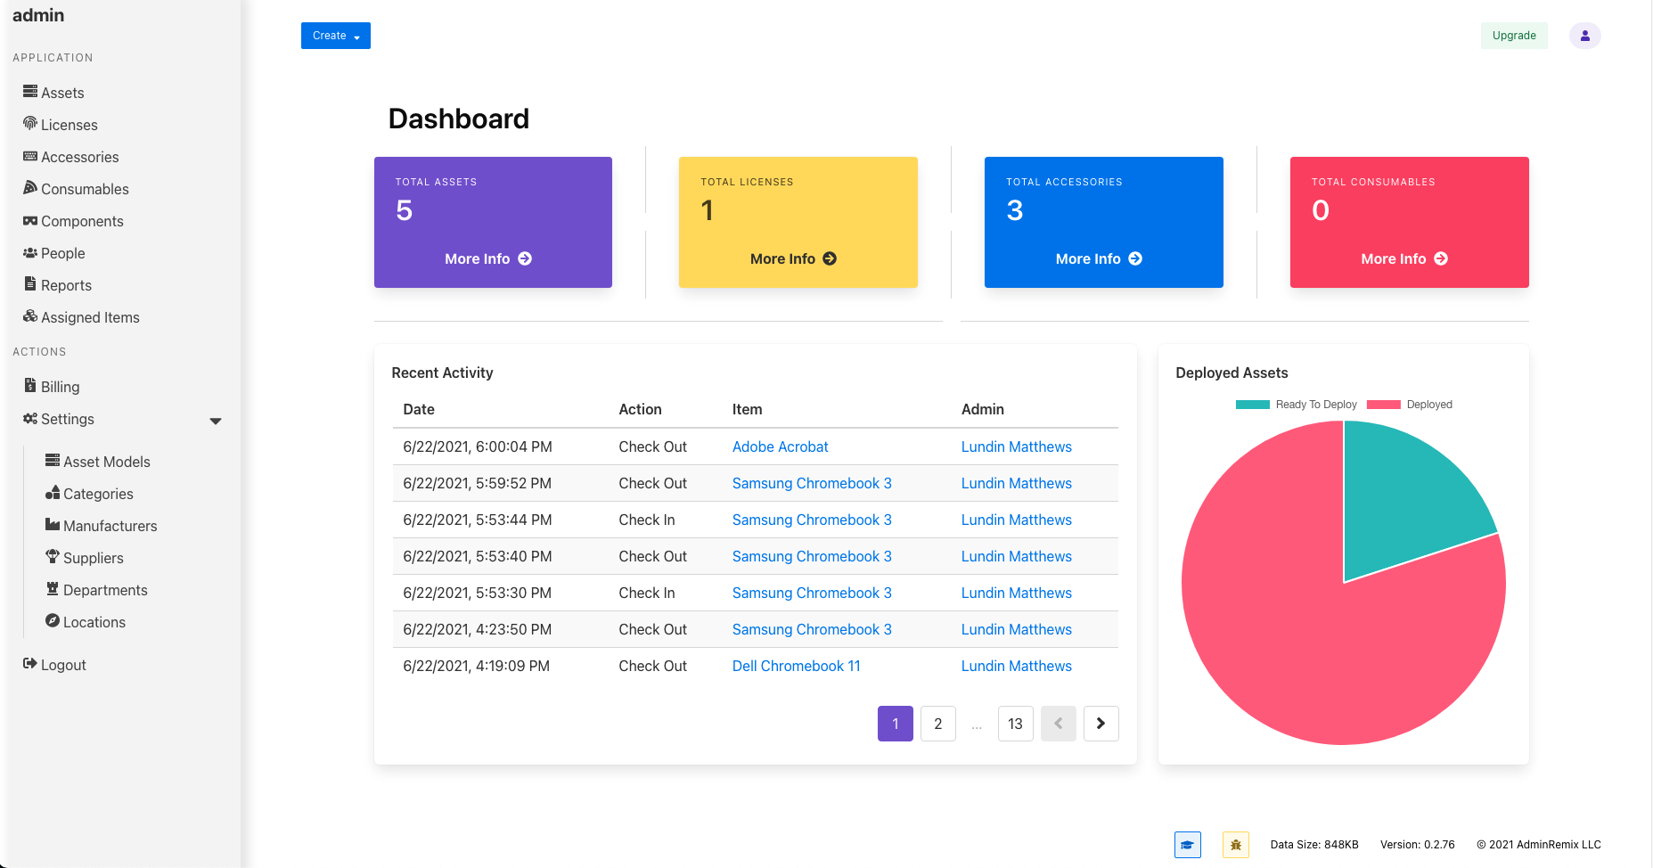Click the arrow icon on Total Consumables card
This screenshot has height=868, width=1653.
pyautogui.click(x=1441, y=258)
